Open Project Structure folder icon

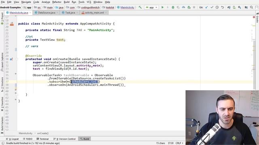point(246,7)
